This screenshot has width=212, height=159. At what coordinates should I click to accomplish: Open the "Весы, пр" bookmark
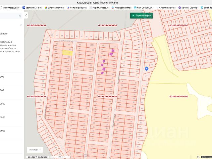coord(206,8)
